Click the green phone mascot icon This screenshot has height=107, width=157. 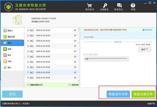click(x=18, y=20)
